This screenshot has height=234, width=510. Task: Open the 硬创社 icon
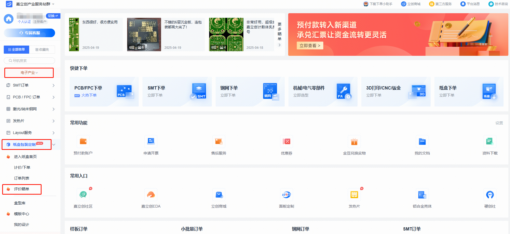point(490,195)
